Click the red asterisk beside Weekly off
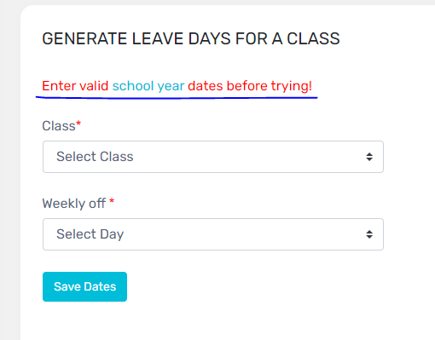 coord(112,201)
